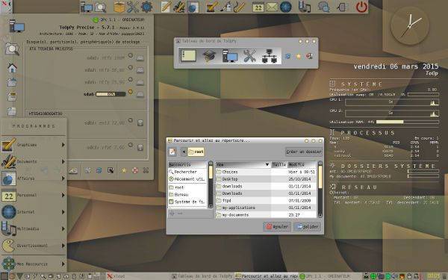Click the magnifier icon in left sidebar

pyautogui.click(x=12, y=49)
